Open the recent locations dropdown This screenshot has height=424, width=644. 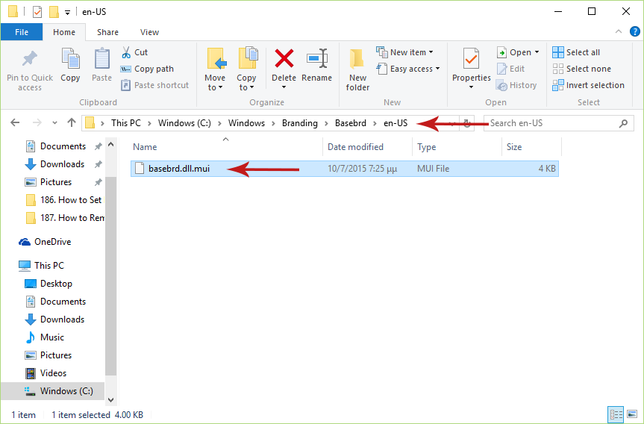tap(54, 123)
